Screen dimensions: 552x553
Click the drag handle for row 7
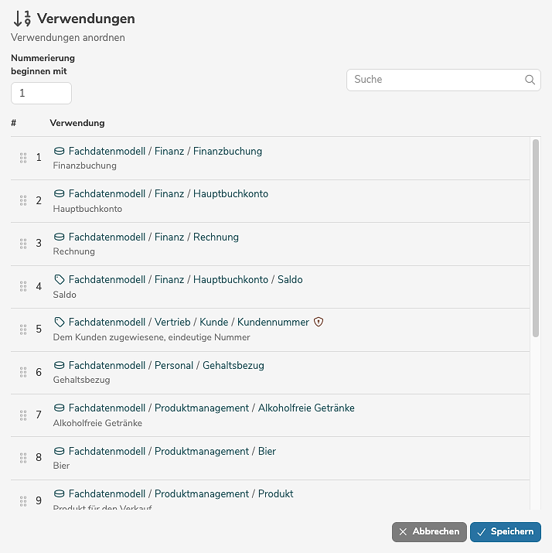(x=23, y=415)
